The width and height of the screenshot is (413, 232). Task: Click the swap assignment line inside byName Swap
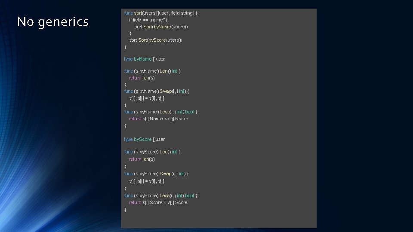coord(147,98)
